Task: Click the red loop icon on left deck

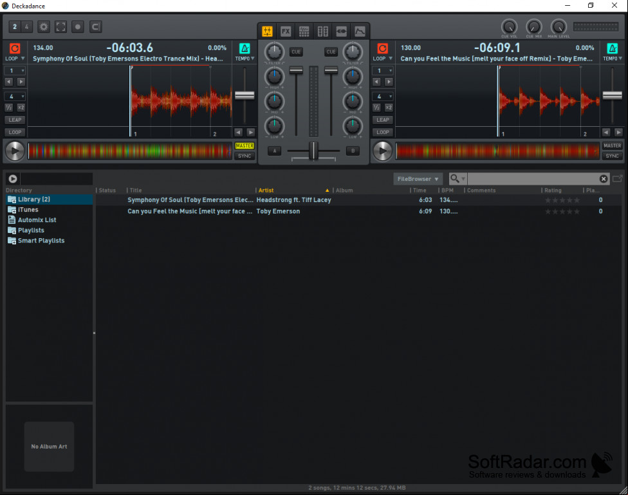Action: click(15, 48)
